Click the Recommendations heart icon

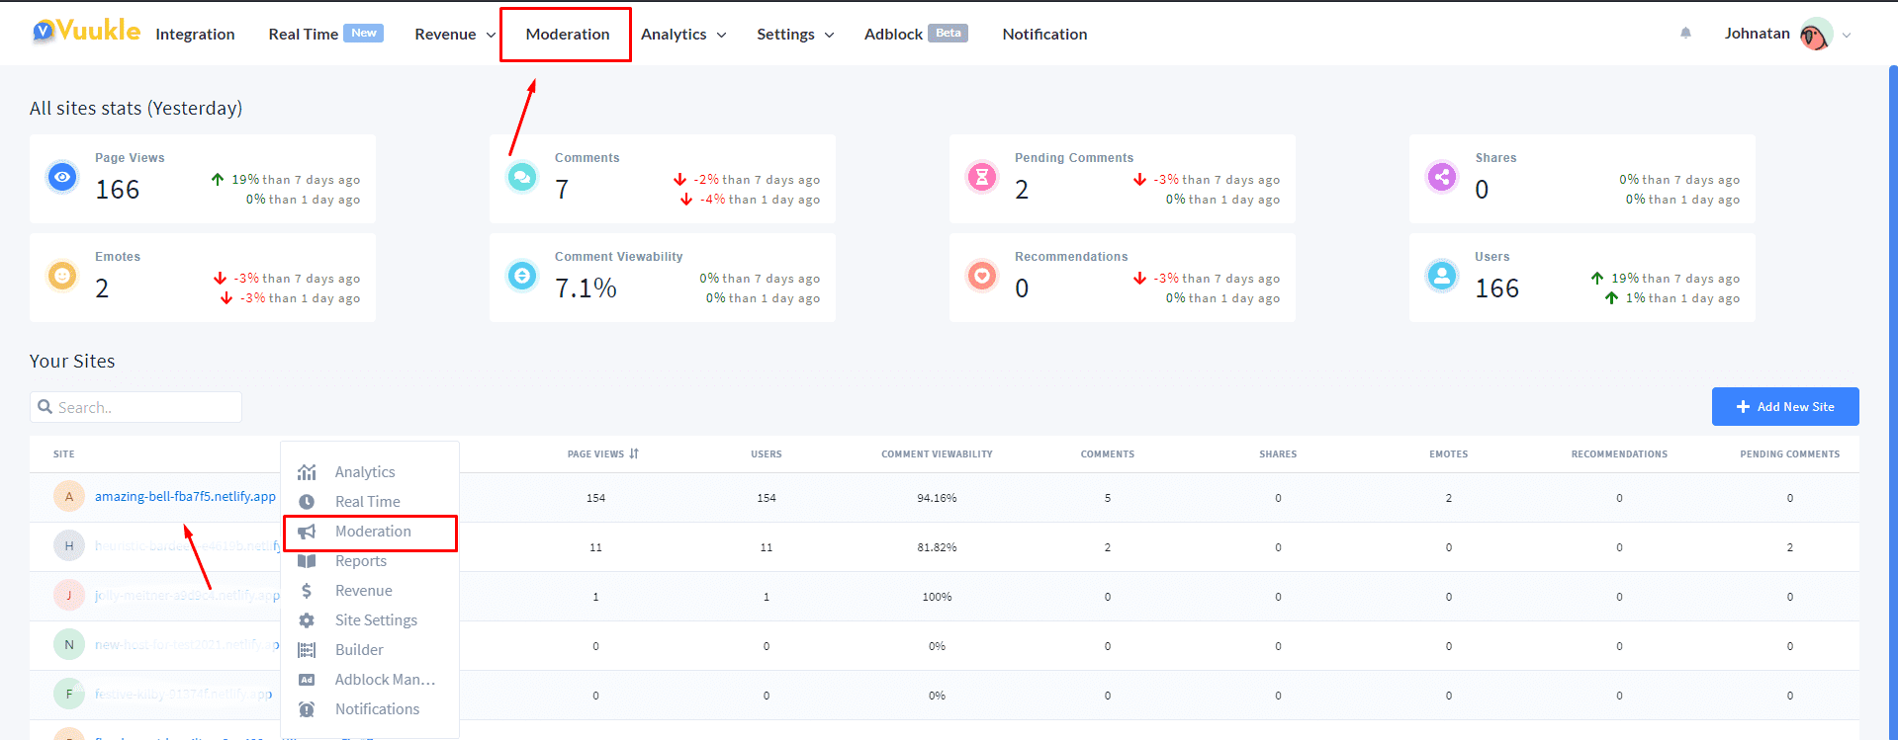tap(982, 276)
